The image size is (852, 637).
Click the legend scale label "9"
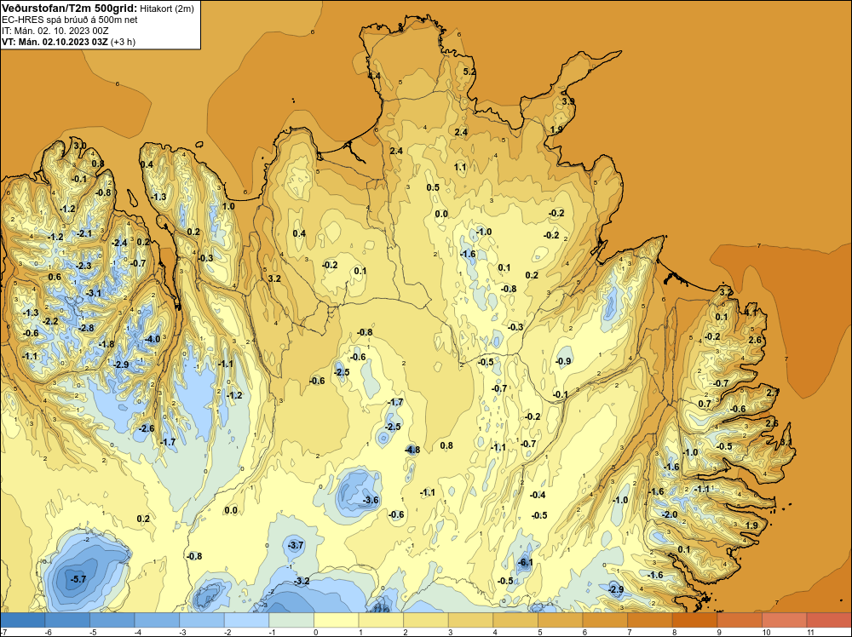(x=718, y=632)
